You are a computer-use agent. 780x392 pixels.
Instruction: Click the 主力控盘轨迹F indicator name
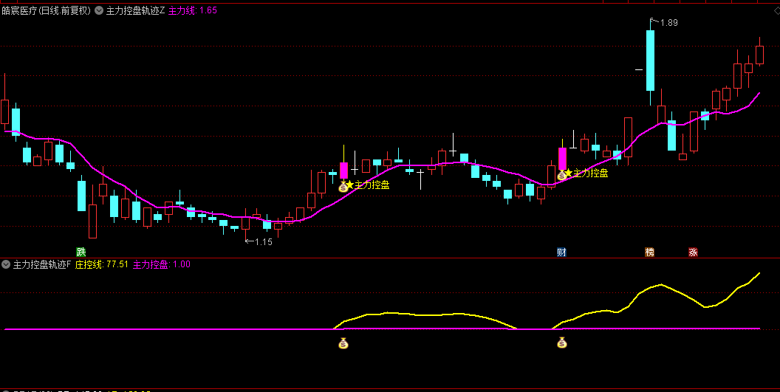tap(42, 264)
